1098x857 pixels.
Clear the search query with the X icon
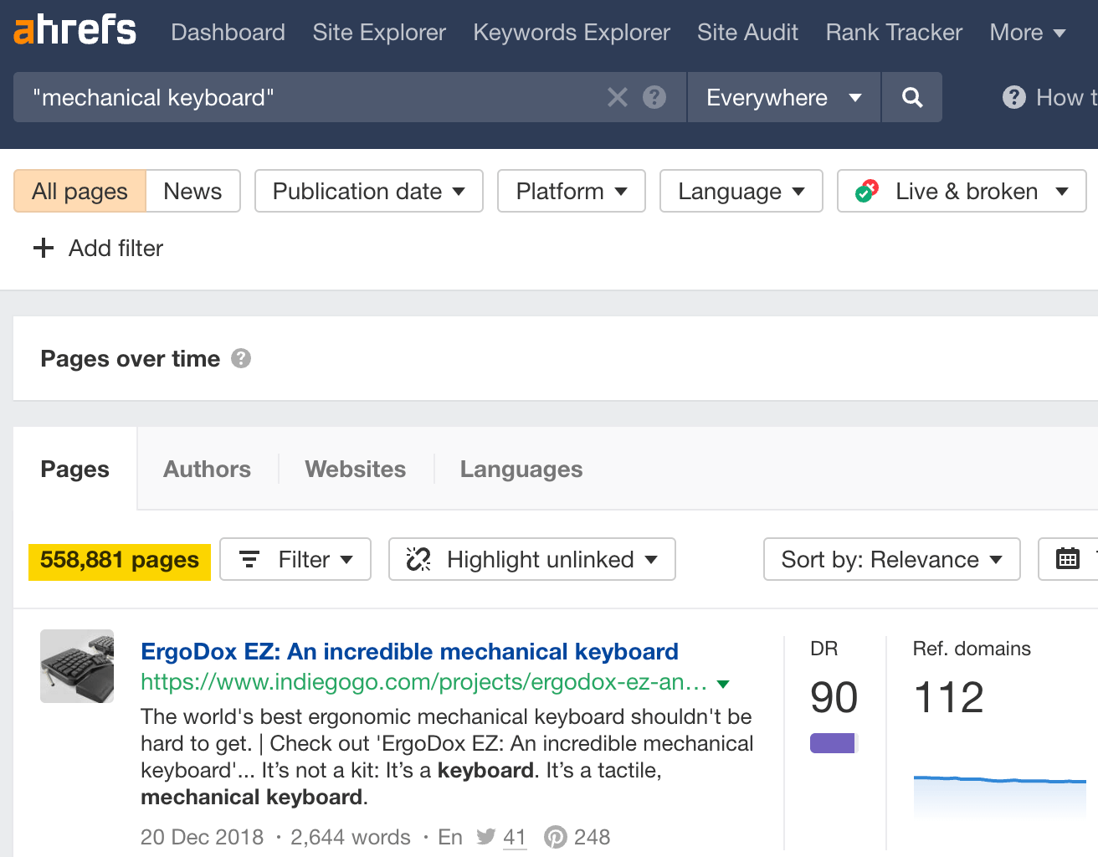[x=618, y=97]
